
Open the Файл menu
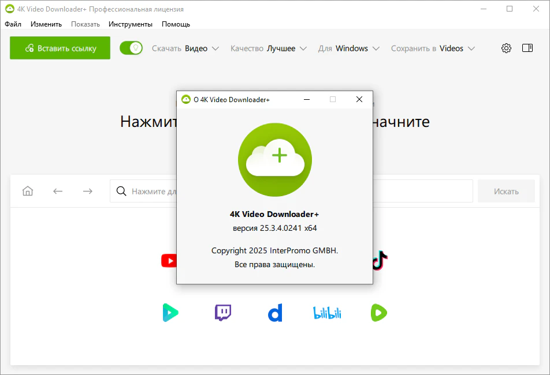click(x=13, y=24)
